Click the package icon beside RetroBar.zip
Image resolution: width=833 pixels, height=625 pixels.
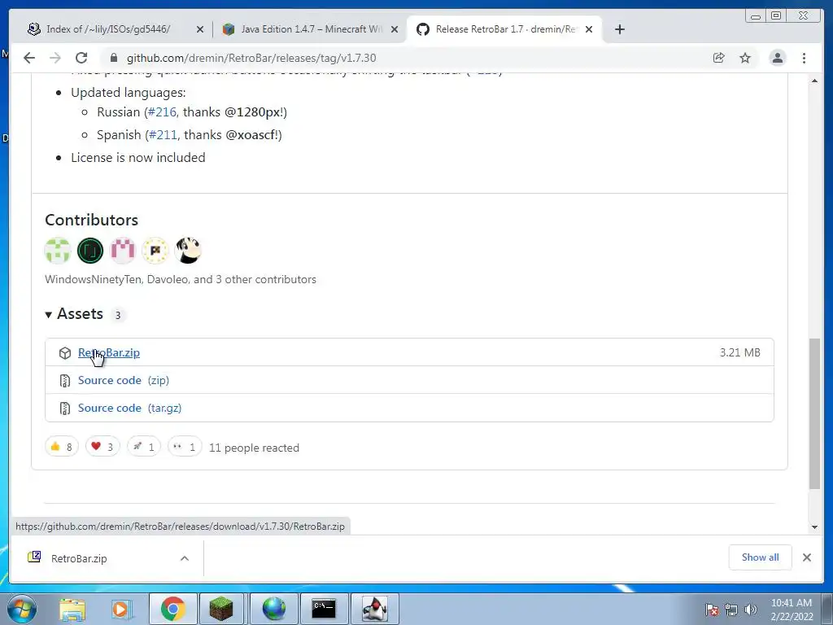tap(65, 353)
